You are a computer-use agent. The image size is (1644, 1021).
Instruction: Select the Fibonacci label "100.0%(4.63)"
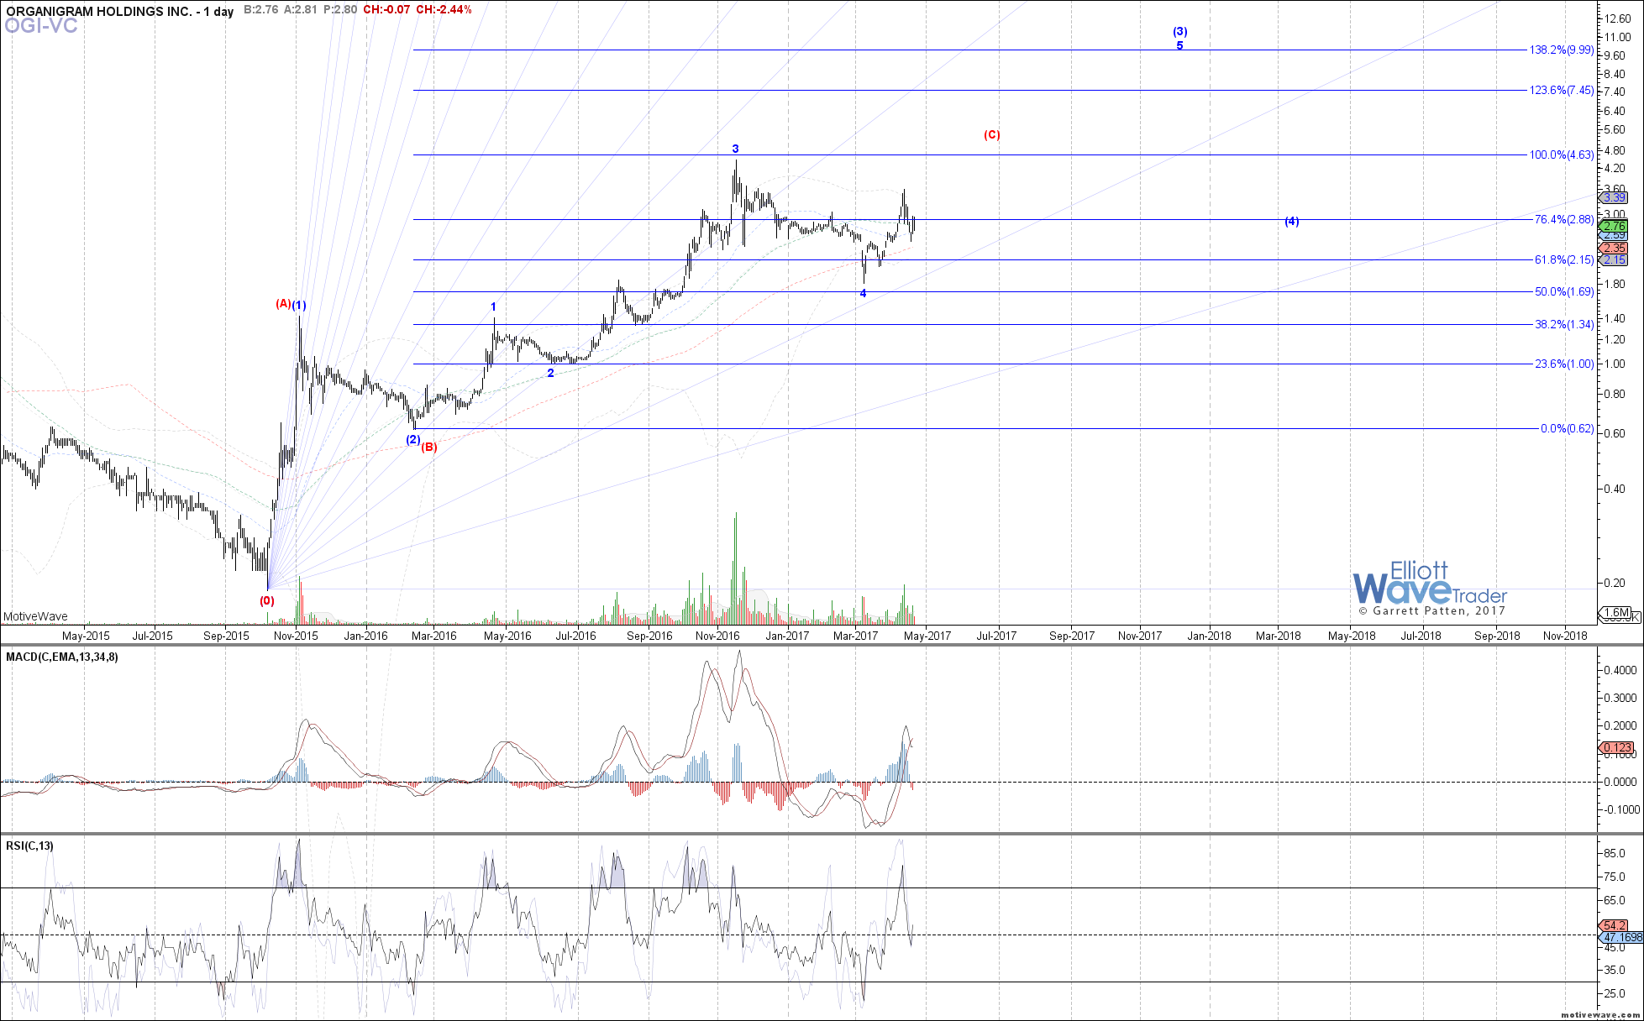pyautogui.click(x=1561, y=155)
